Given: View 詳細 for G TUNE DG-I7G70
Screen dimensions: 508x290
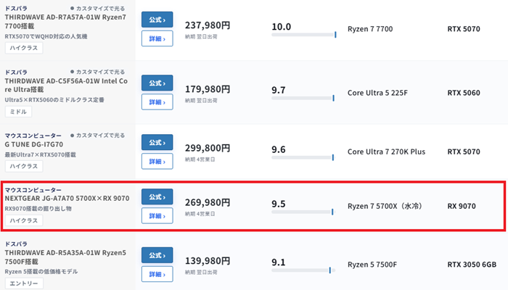Looking at the screenshot, I should [x=157, y=161].
